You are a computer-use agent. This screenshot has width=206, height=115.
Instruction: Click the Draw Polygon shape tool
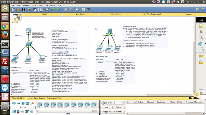coord(200,44)
